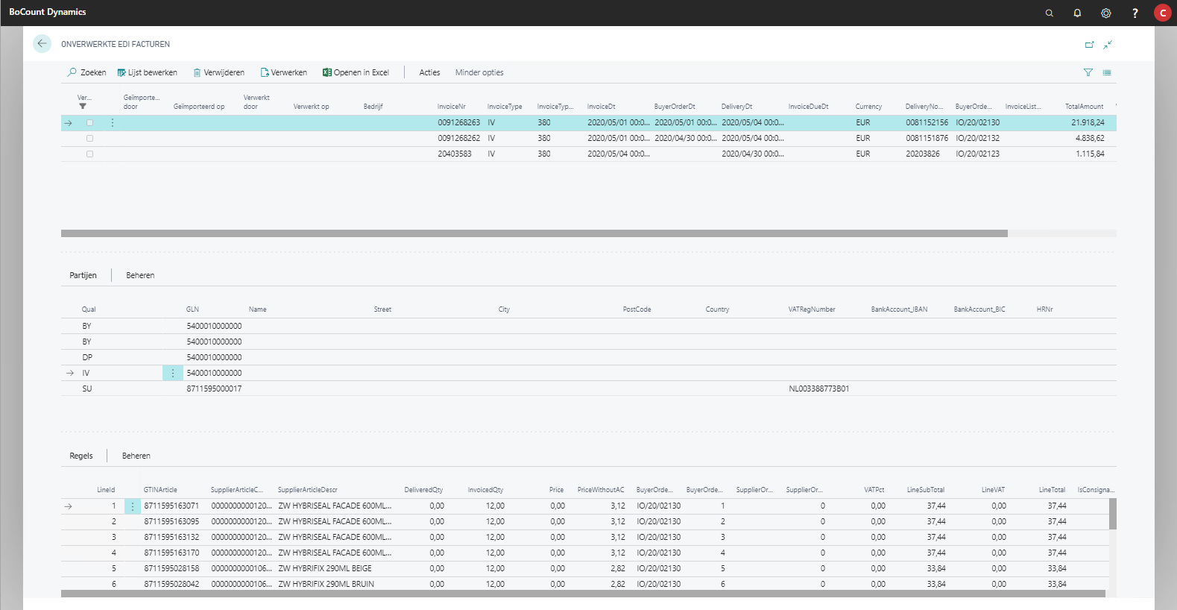The image size is (1177, 610).
Task: Open notifications bell
Action: coord(1077,13)
